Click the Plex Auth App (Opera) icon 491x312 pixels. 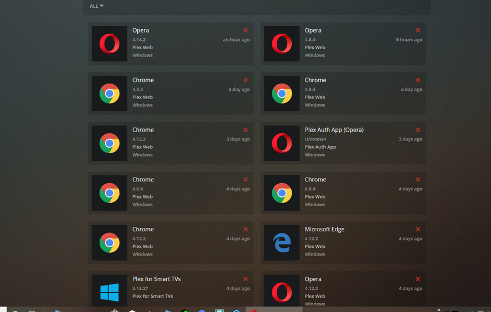pyautogui.click(x=282, y=143)
